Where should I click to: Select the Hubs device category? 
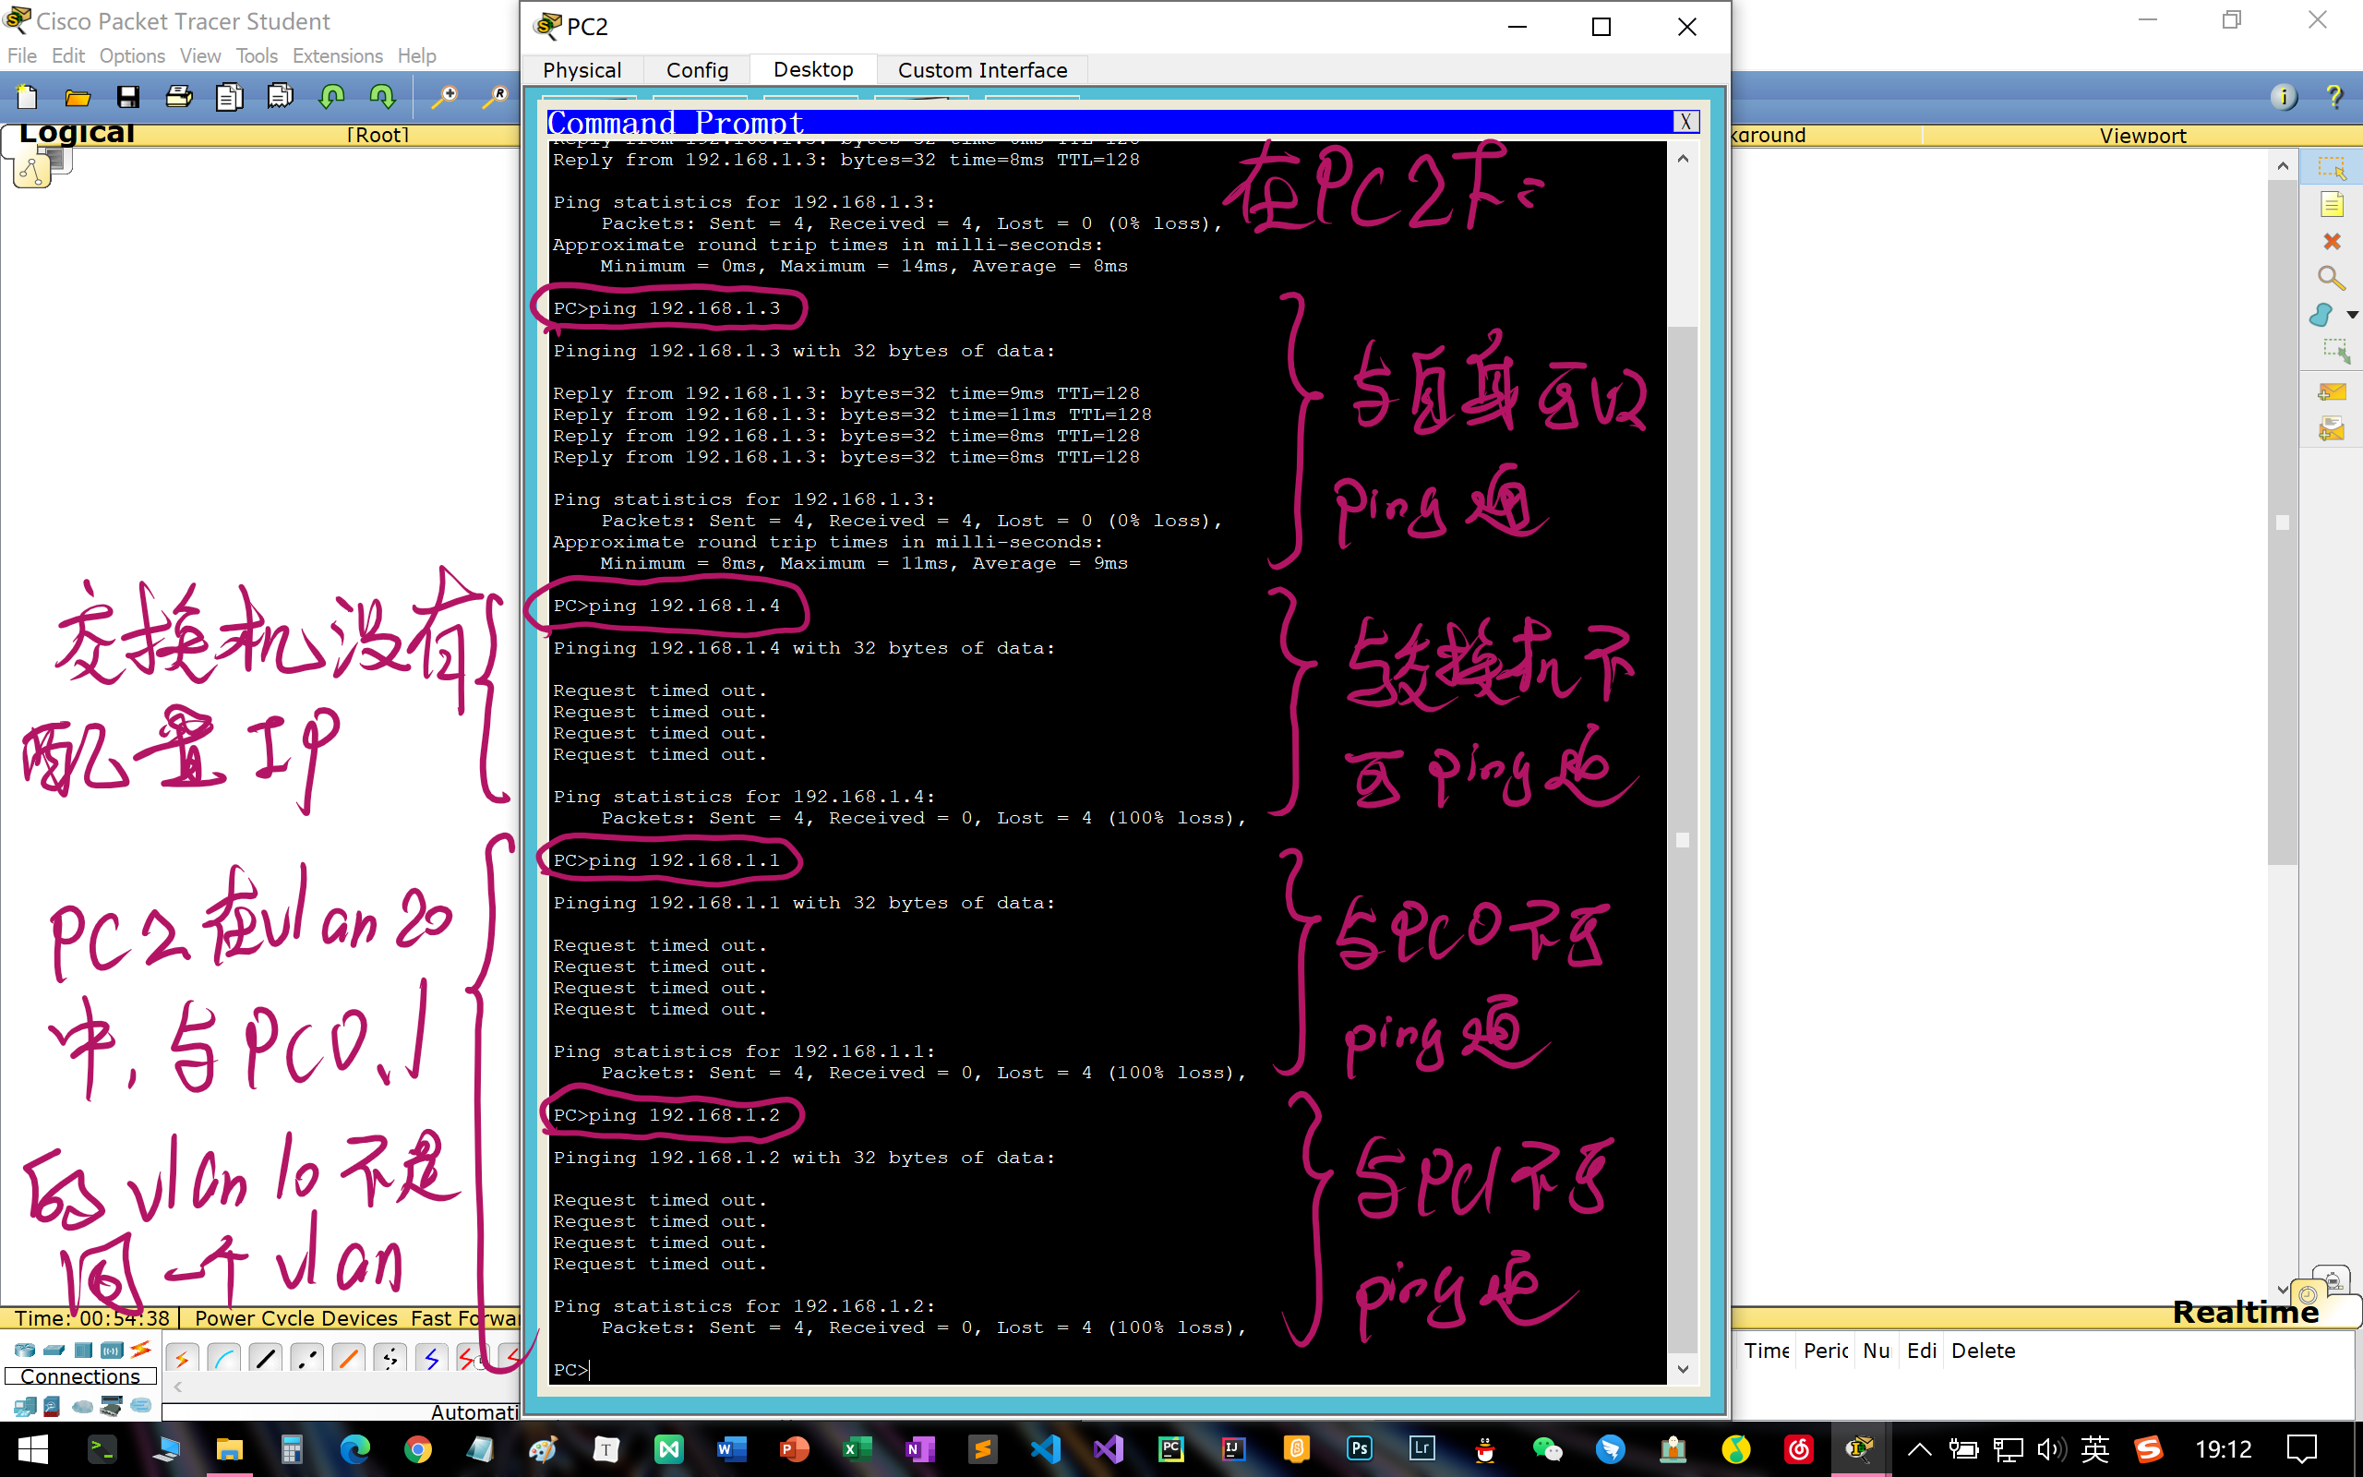click(83, 1350)
